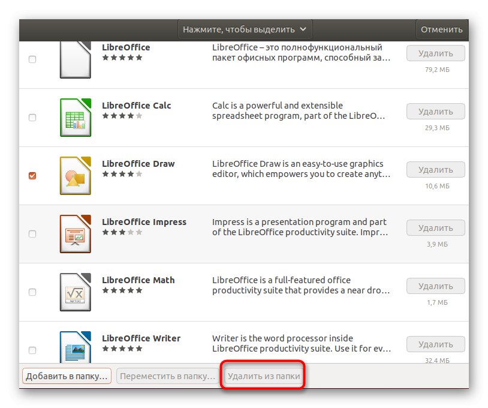Click the 'LibreOffice Math' title
The height and width of the screenshot is (408, 488).
point(138,280)
